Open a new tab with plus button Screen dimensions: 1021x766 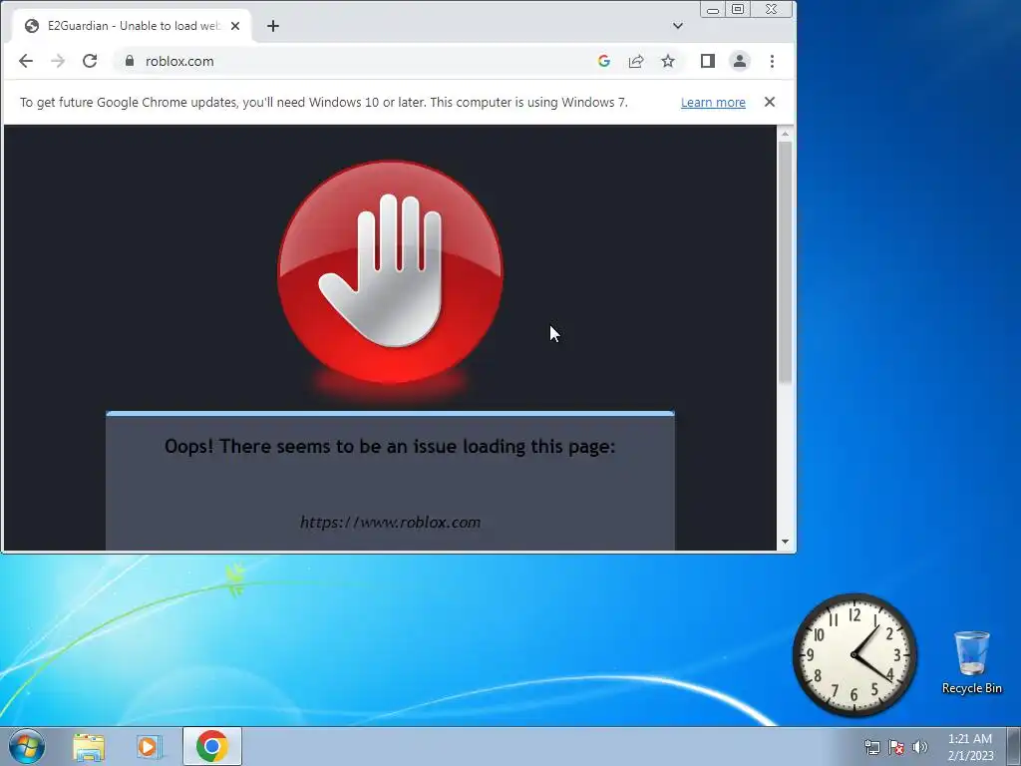coord(273,26)
